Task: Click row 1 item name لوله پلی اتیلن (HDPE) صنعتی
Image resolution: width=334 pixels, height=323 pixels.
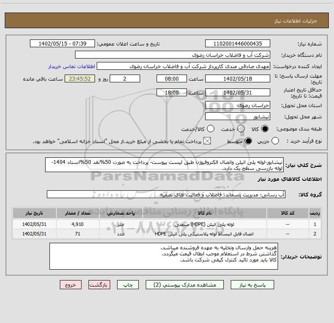Action: click(x=204, y=224)
